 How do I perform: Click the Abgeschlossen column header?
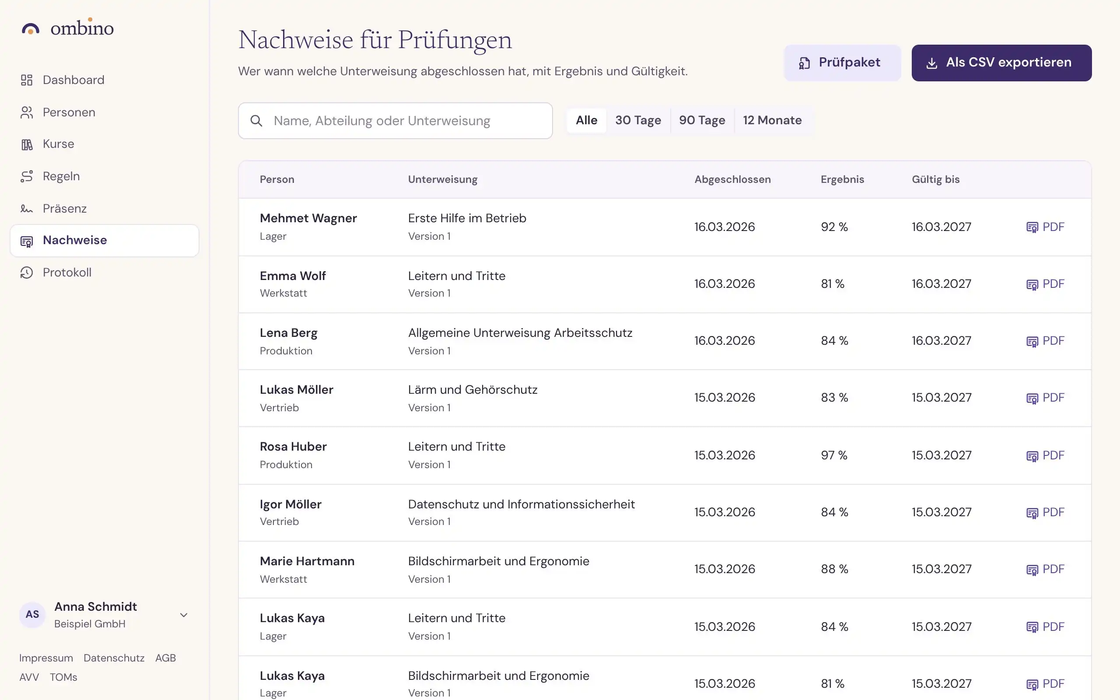coord(733,180)
